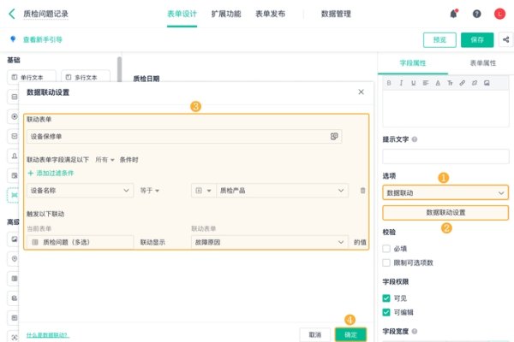Click the plus icon of 添加过滤条件
Image resolution: width=514 pixels, height=342 pixels.
31,173
